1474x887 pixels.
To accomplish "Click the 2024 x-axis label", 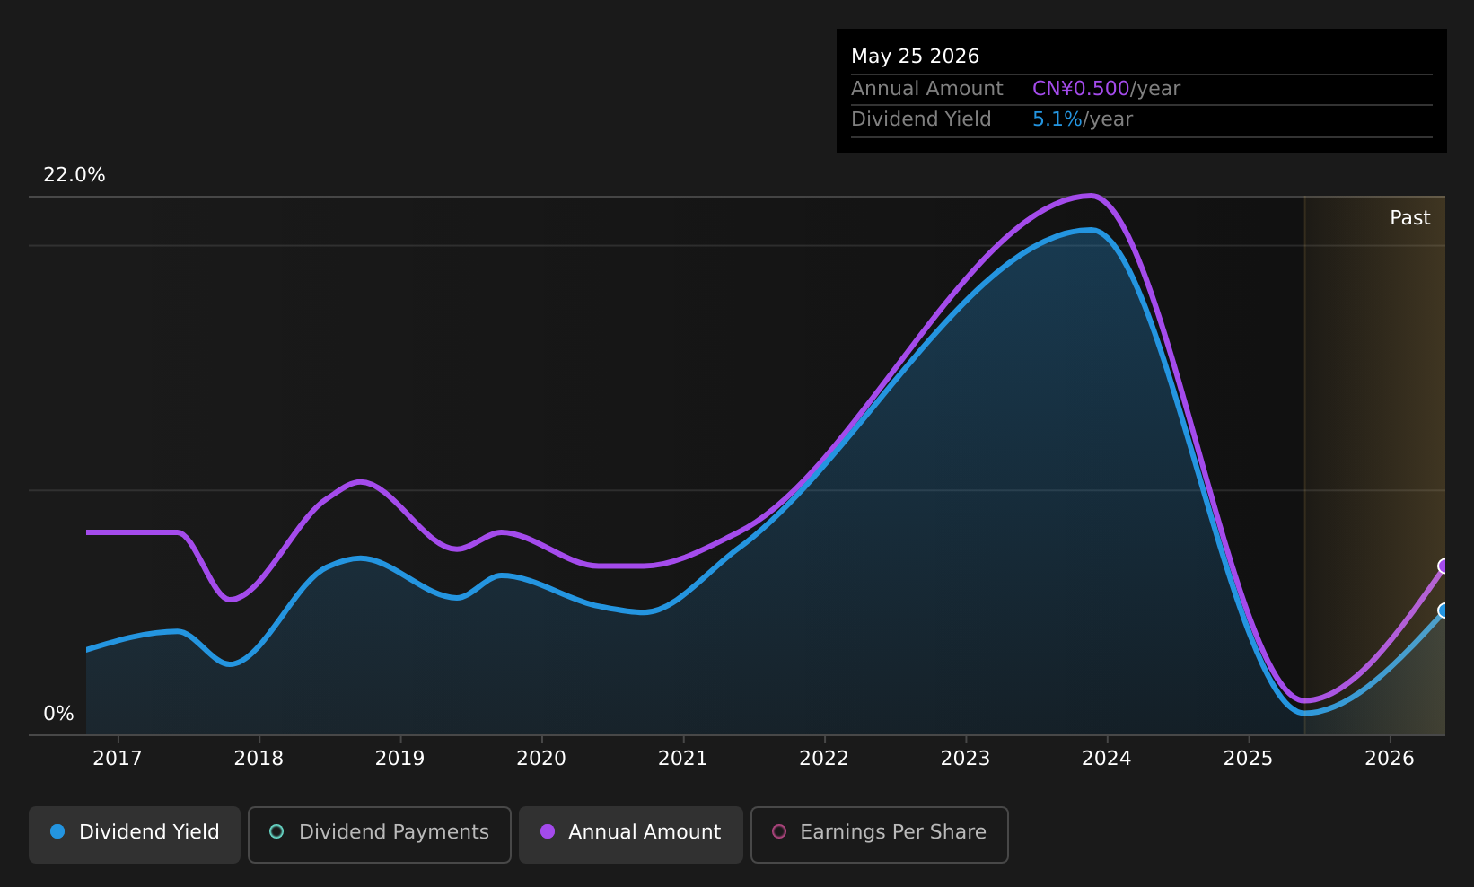I will tap(1107, 759).
